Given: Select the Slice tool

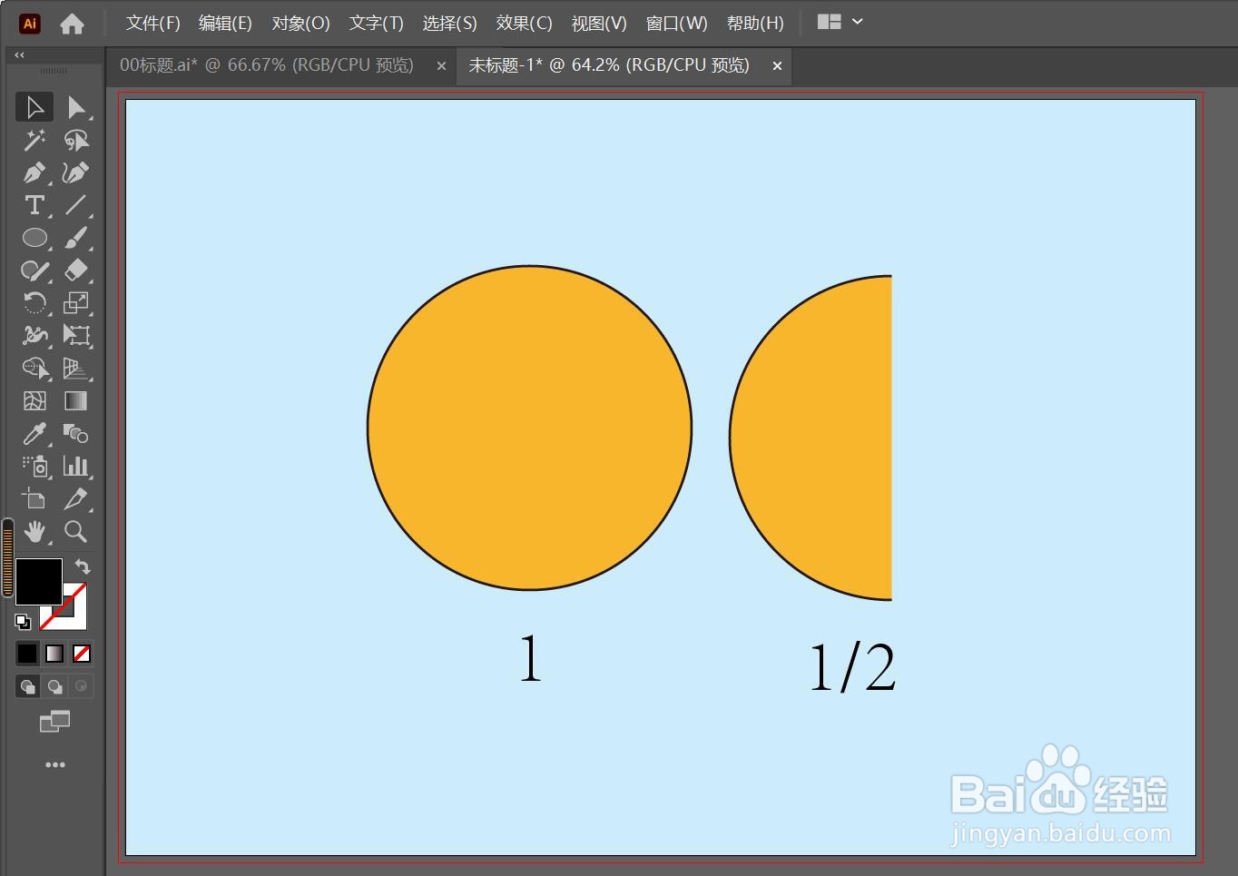Looking at the screenshot, I should pos(76,499).
